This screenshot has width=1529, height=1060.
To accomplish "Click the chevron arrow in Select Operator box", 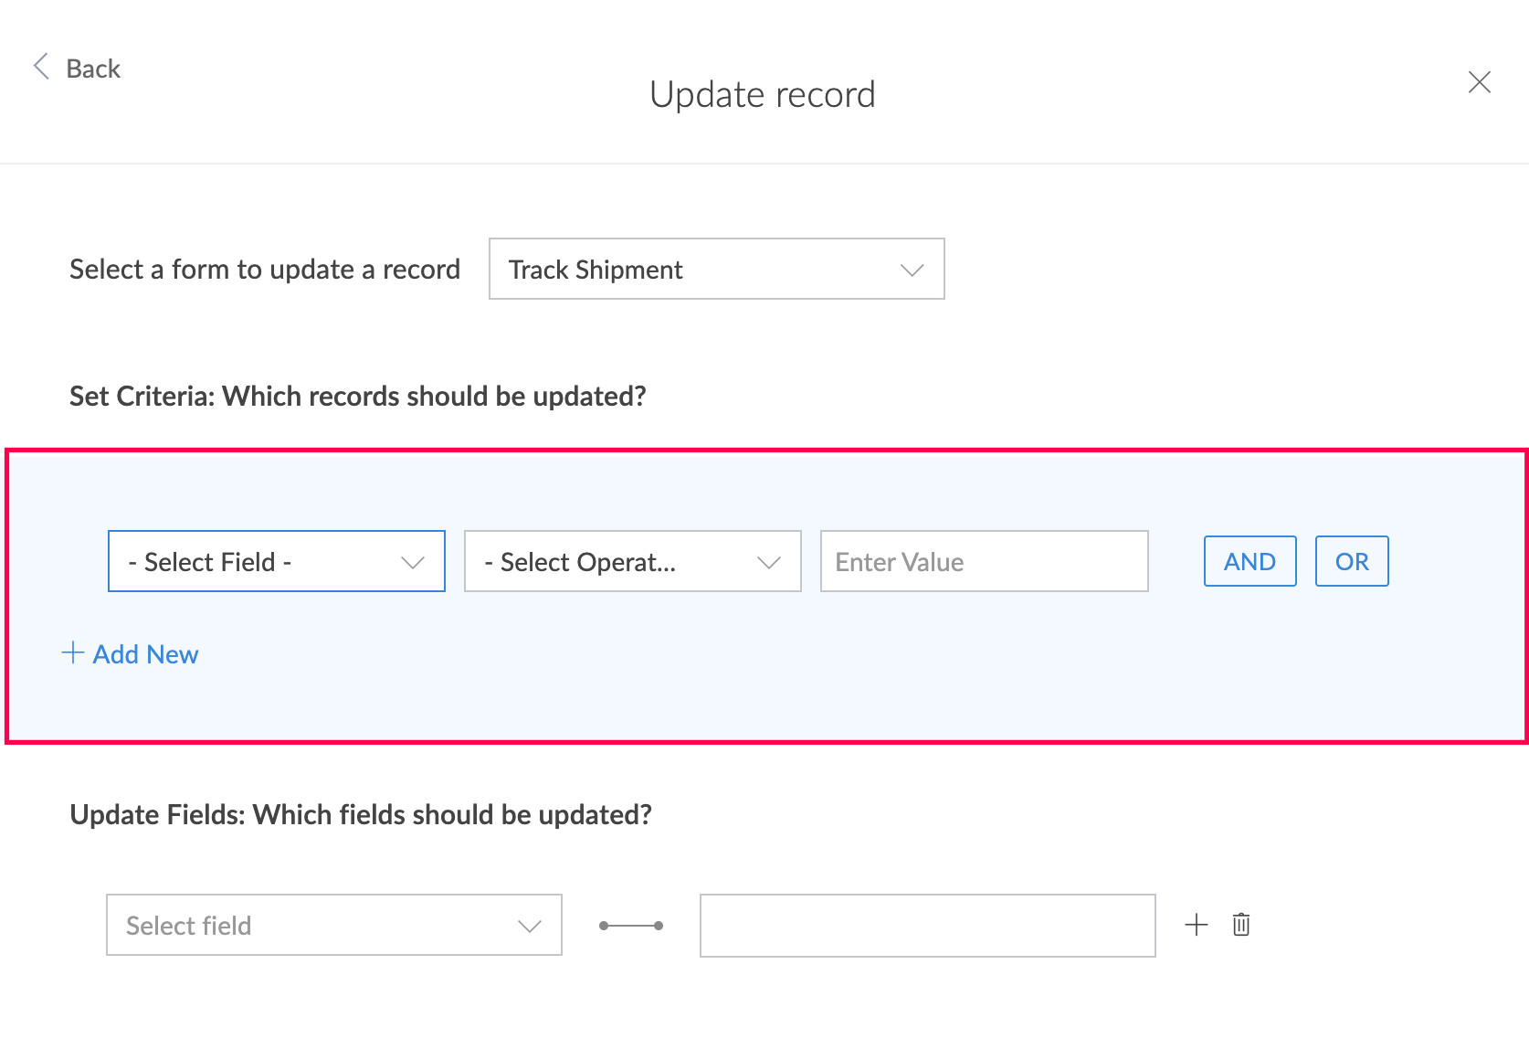I will 769,562.
